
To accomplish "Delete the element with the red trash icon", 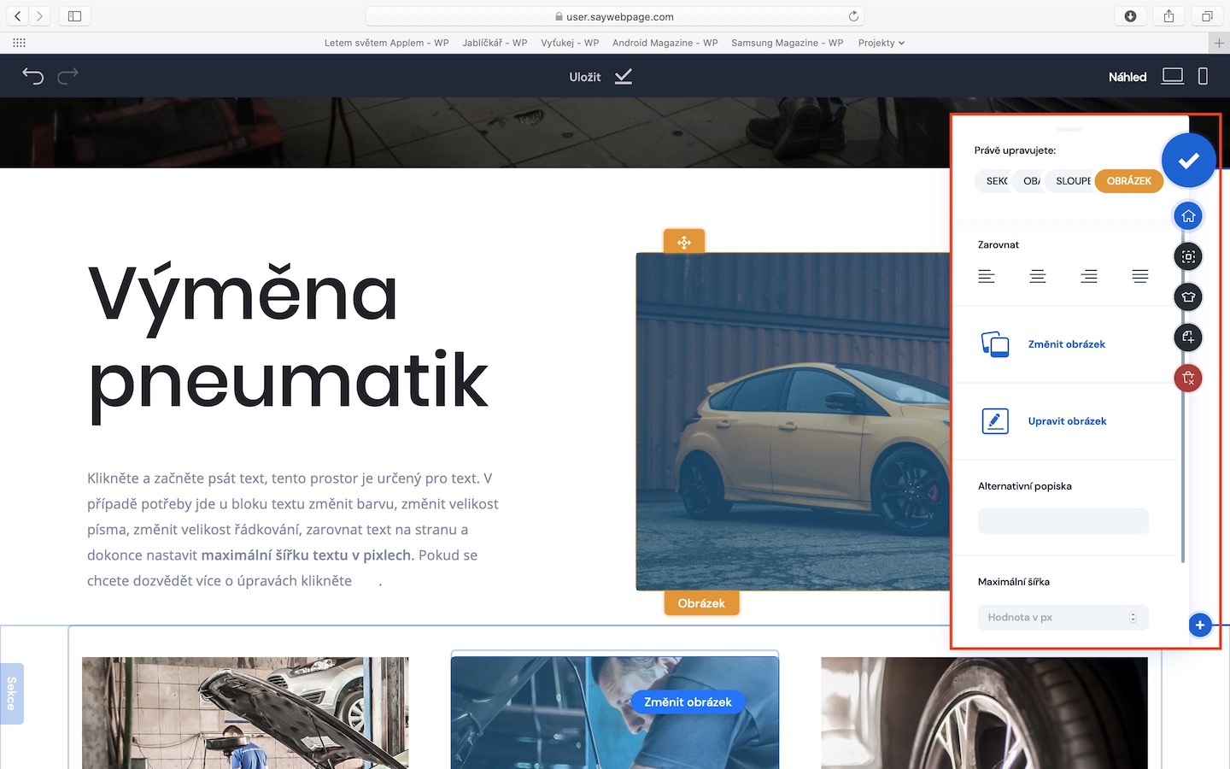I will coord(1188,378).
